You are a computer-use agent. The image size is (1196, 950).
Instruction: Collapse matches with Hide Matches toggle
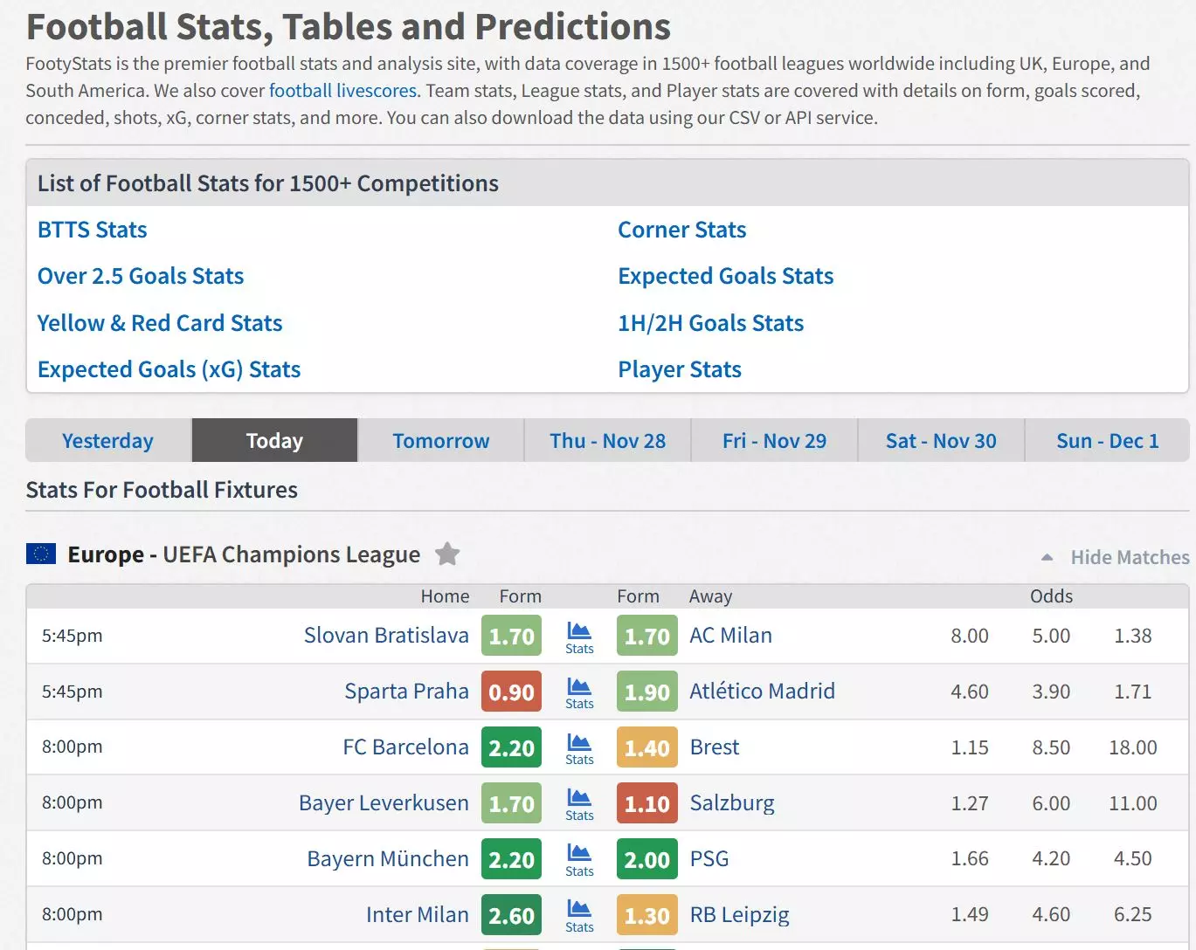(x=1116, y=557)
